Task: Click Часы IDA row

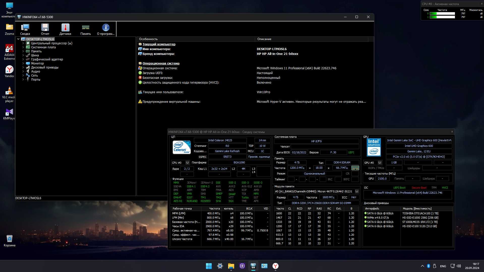Action: click(220, 226)
